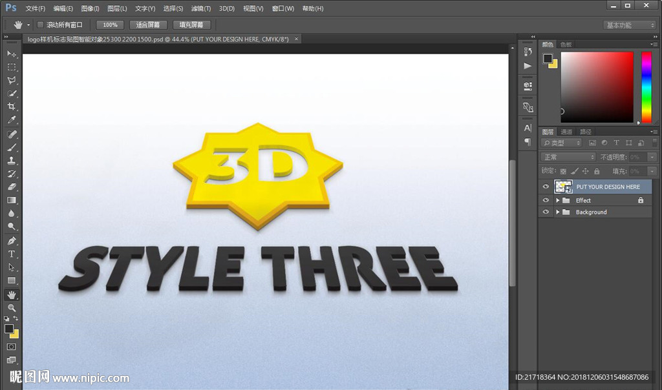Select the Crop tool
This screenshot has height=390, width=662.
[x=12, y=107]
